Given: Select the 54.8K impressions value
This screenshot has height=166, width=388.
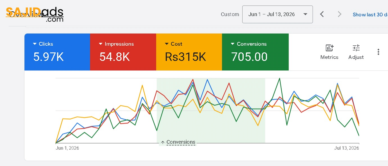Looking at the screenshot, I should [115, 57].
